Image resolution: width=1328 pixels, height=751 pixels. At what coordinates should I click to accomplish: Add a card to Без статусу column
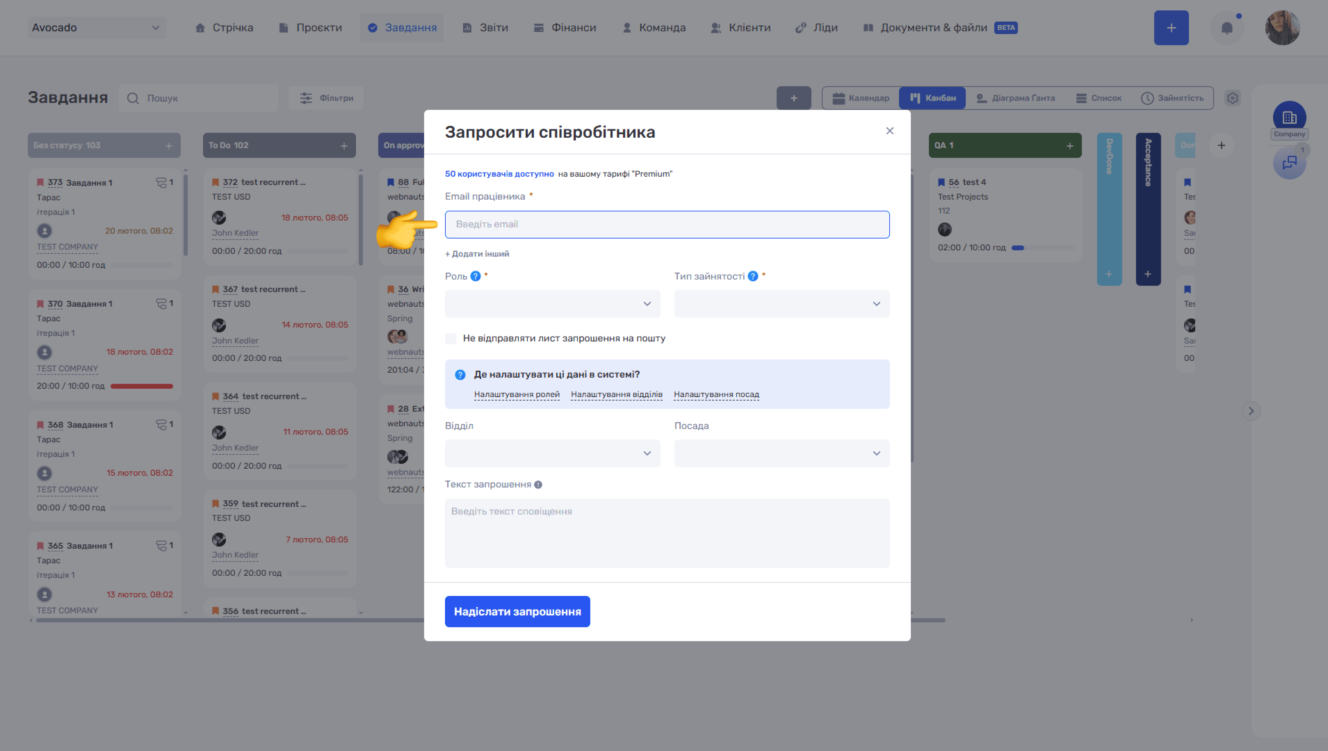pyautogui.click(x=169, y=146)
